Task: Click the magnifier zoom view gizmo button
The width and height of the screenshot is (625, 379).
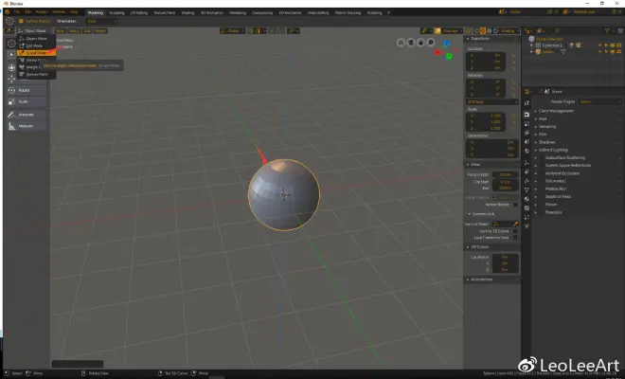Action: click(431, 43)
